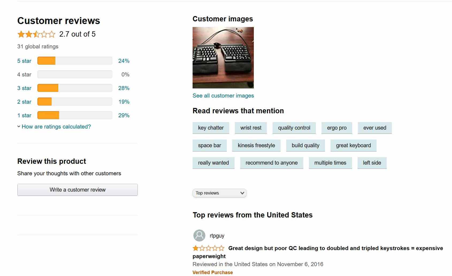452x276 pixels.
Task: Select the build quality review tag
Action: [x=305, y=145]
